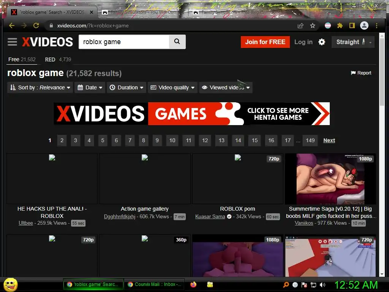The image size is (389, 292).
Task: Select the Free 21,582 results tab
Action: point(22,60)
